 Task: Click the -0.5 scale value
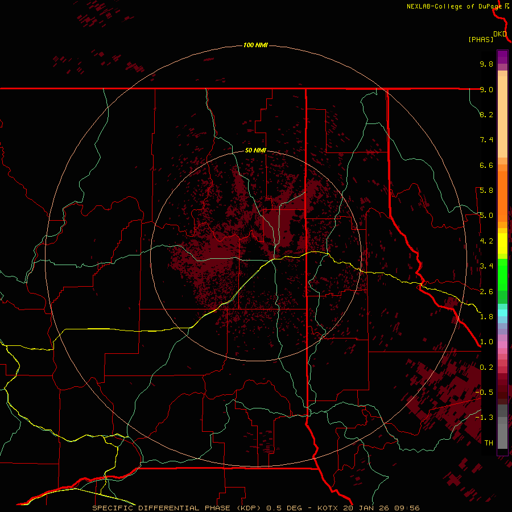484,393
